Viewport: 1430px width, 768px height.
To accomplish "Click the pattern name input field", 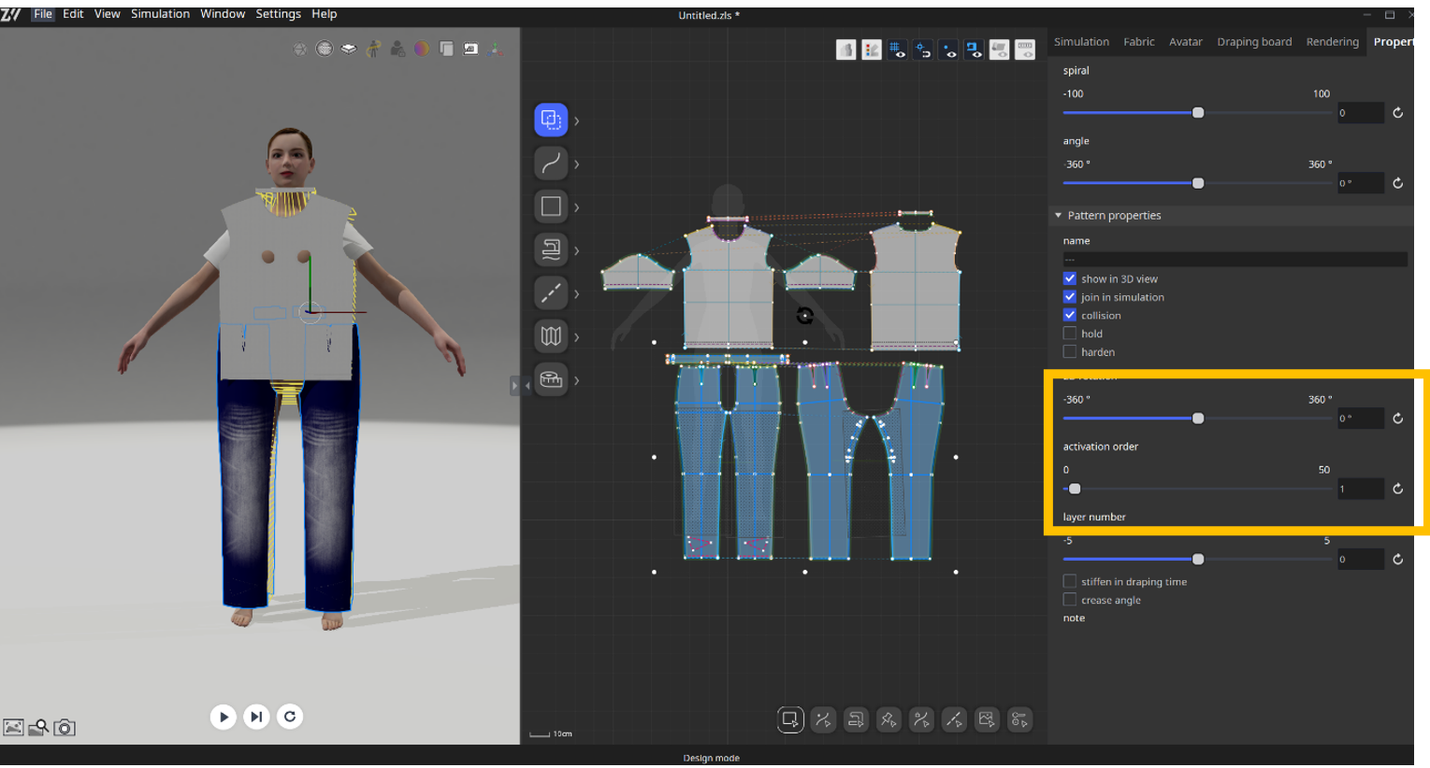I will pos(1235,259).
